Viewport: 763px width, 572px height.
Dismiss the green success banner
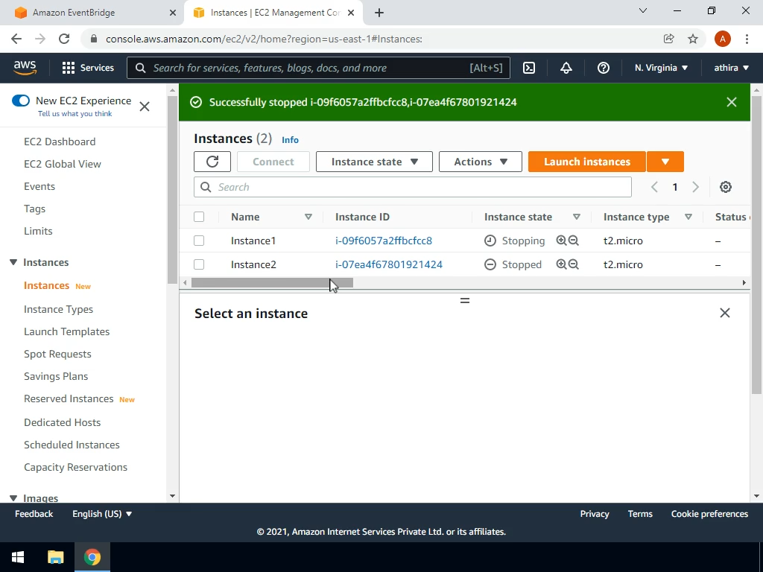click(732, 102)
